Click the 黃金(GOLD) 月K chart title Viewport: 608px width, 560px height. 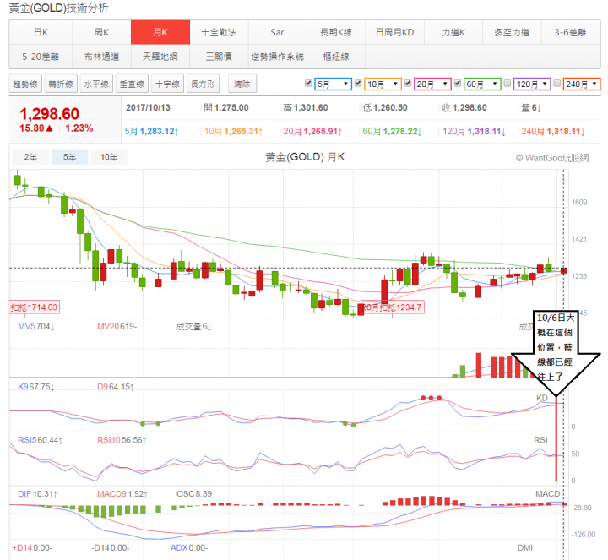pos(305,157)
